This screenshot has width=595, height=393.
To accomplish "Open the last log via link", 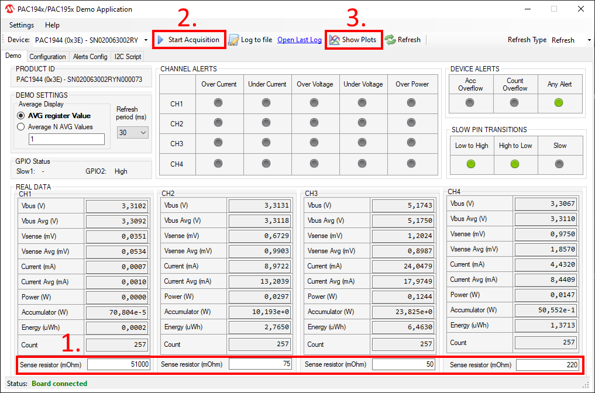I will 300,40.
